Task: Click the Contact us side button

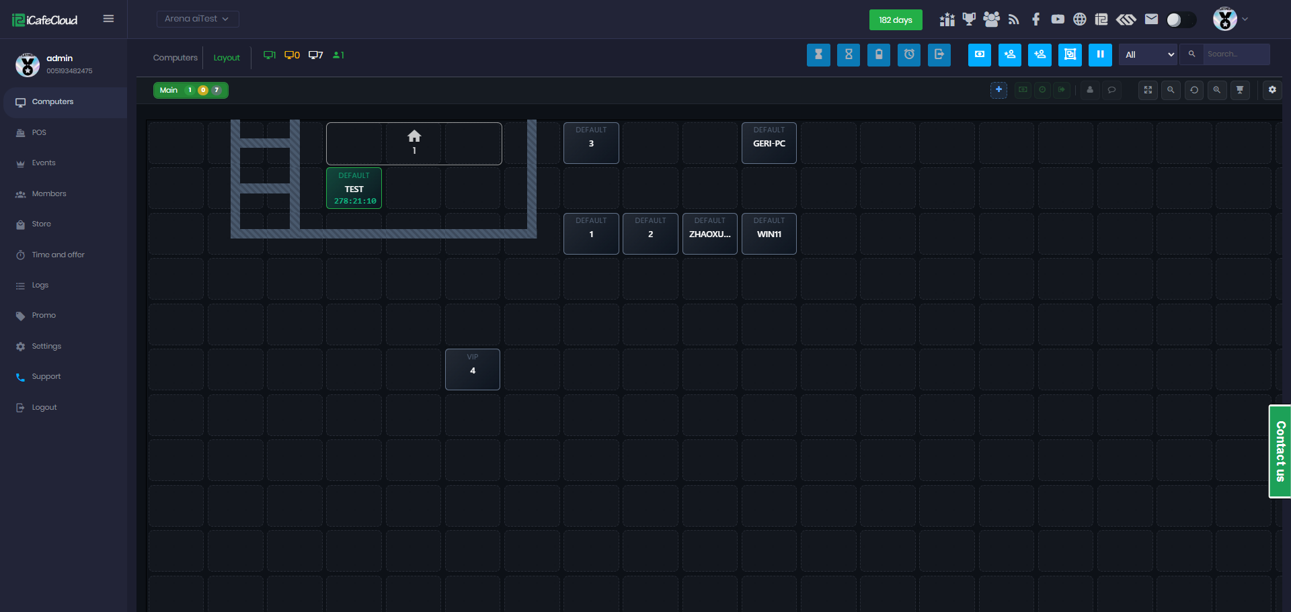Action: 1280,451
